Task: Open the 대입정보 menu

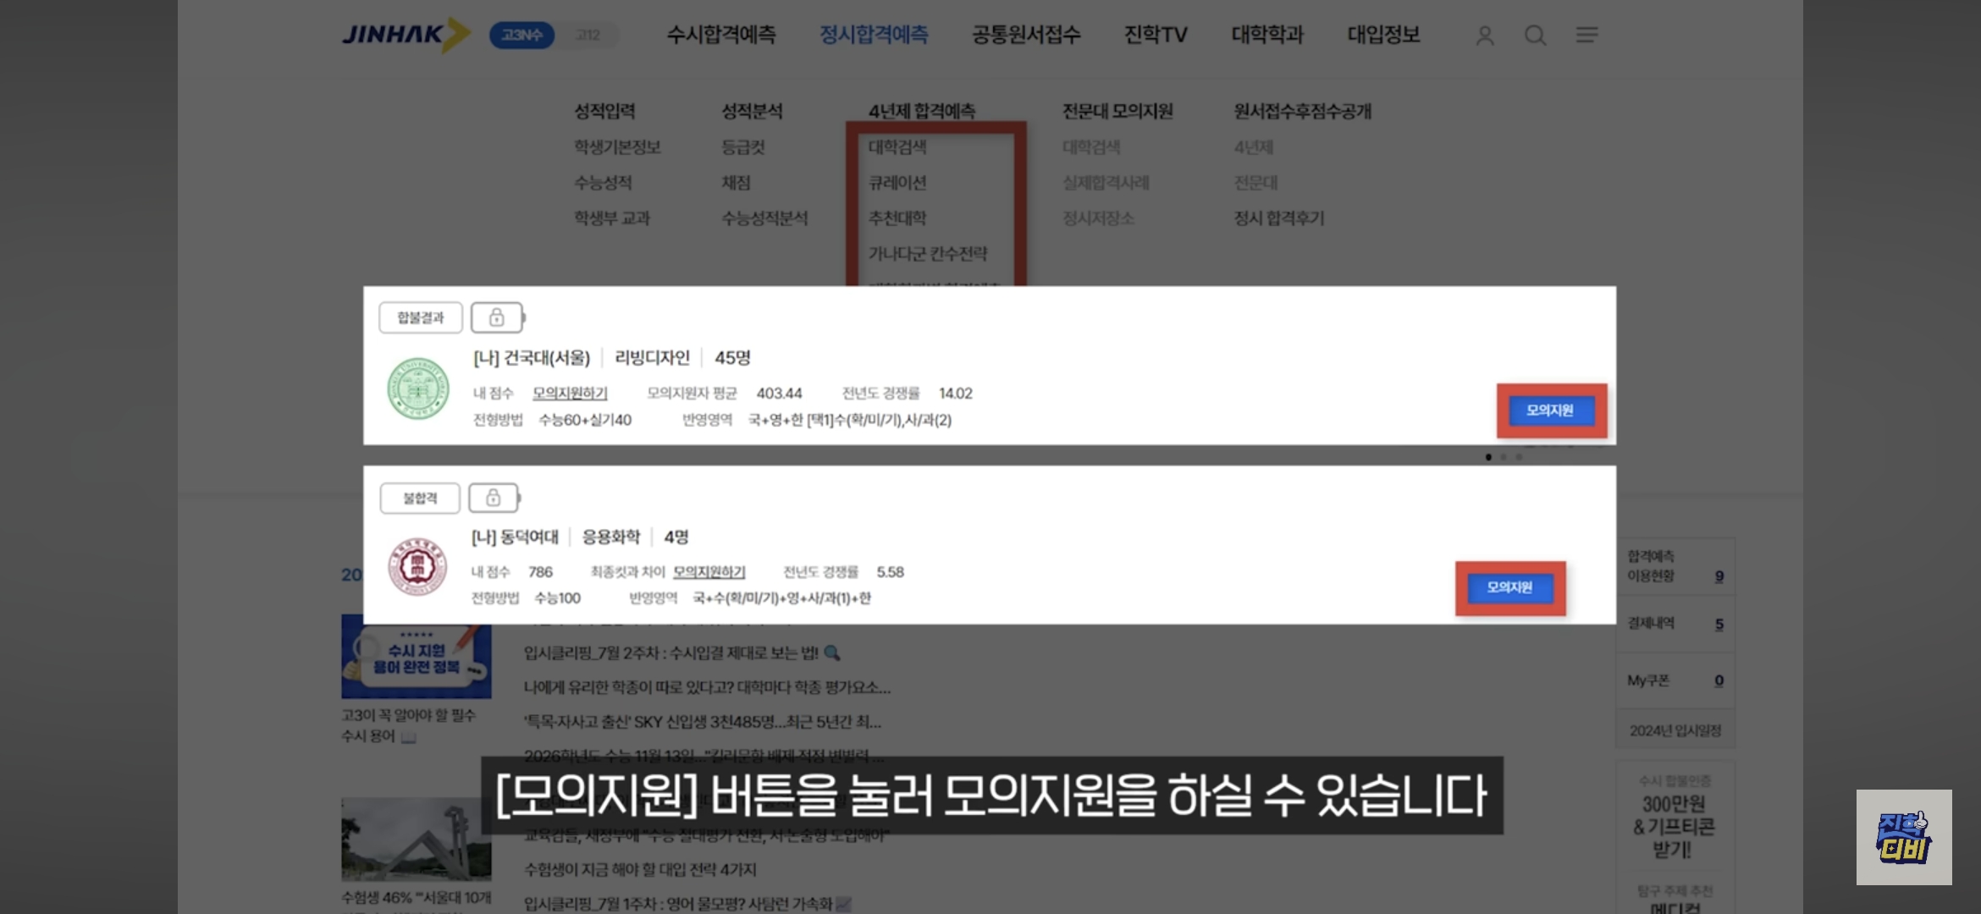Action: pos(1383,35)
